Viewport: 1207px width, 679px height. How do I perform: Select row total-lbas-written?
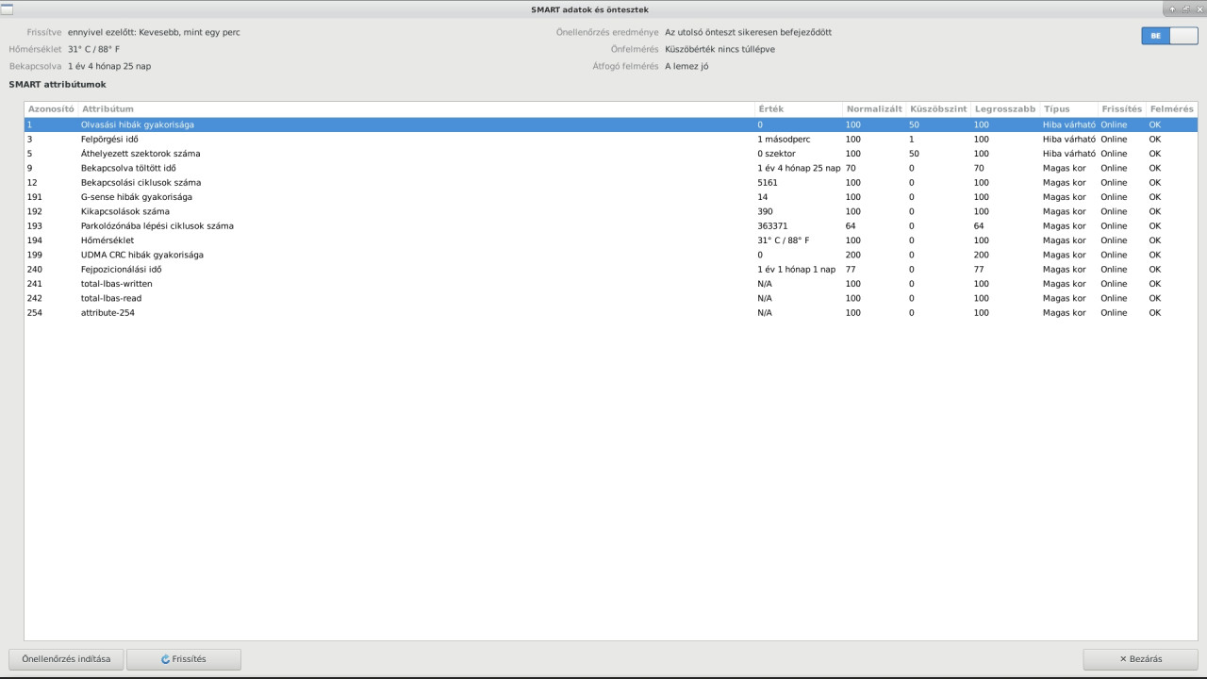pyautogui.click(x=611, y=284)
